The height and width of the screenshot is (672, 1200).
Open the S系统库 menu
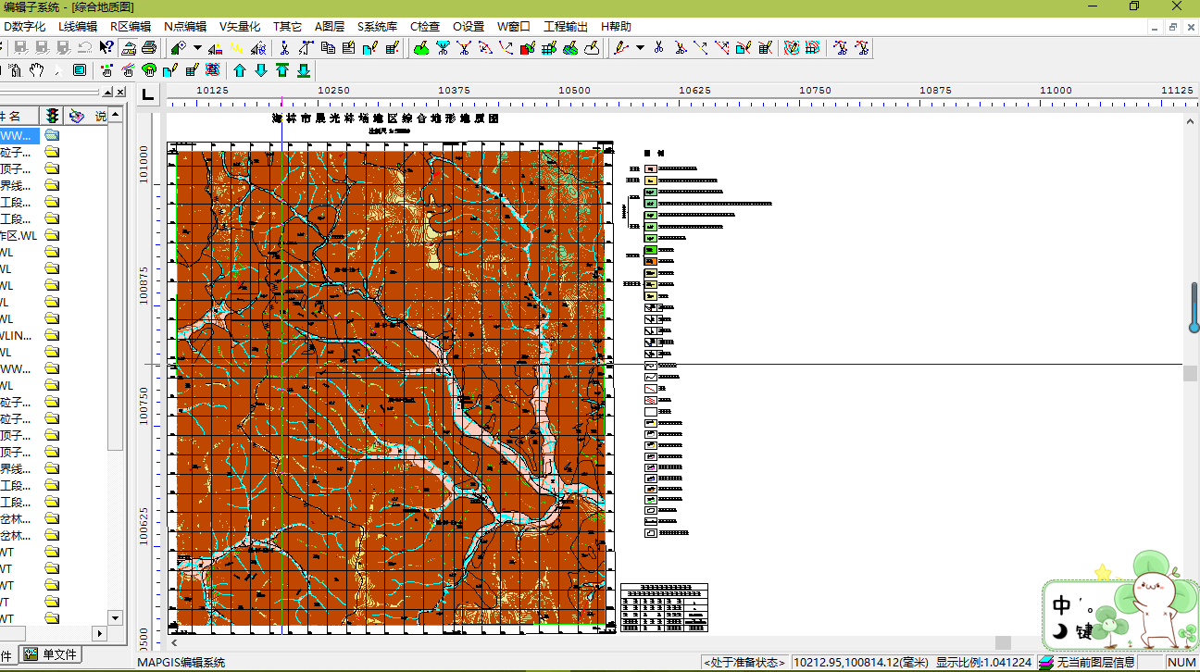click(x=378, y=27)
